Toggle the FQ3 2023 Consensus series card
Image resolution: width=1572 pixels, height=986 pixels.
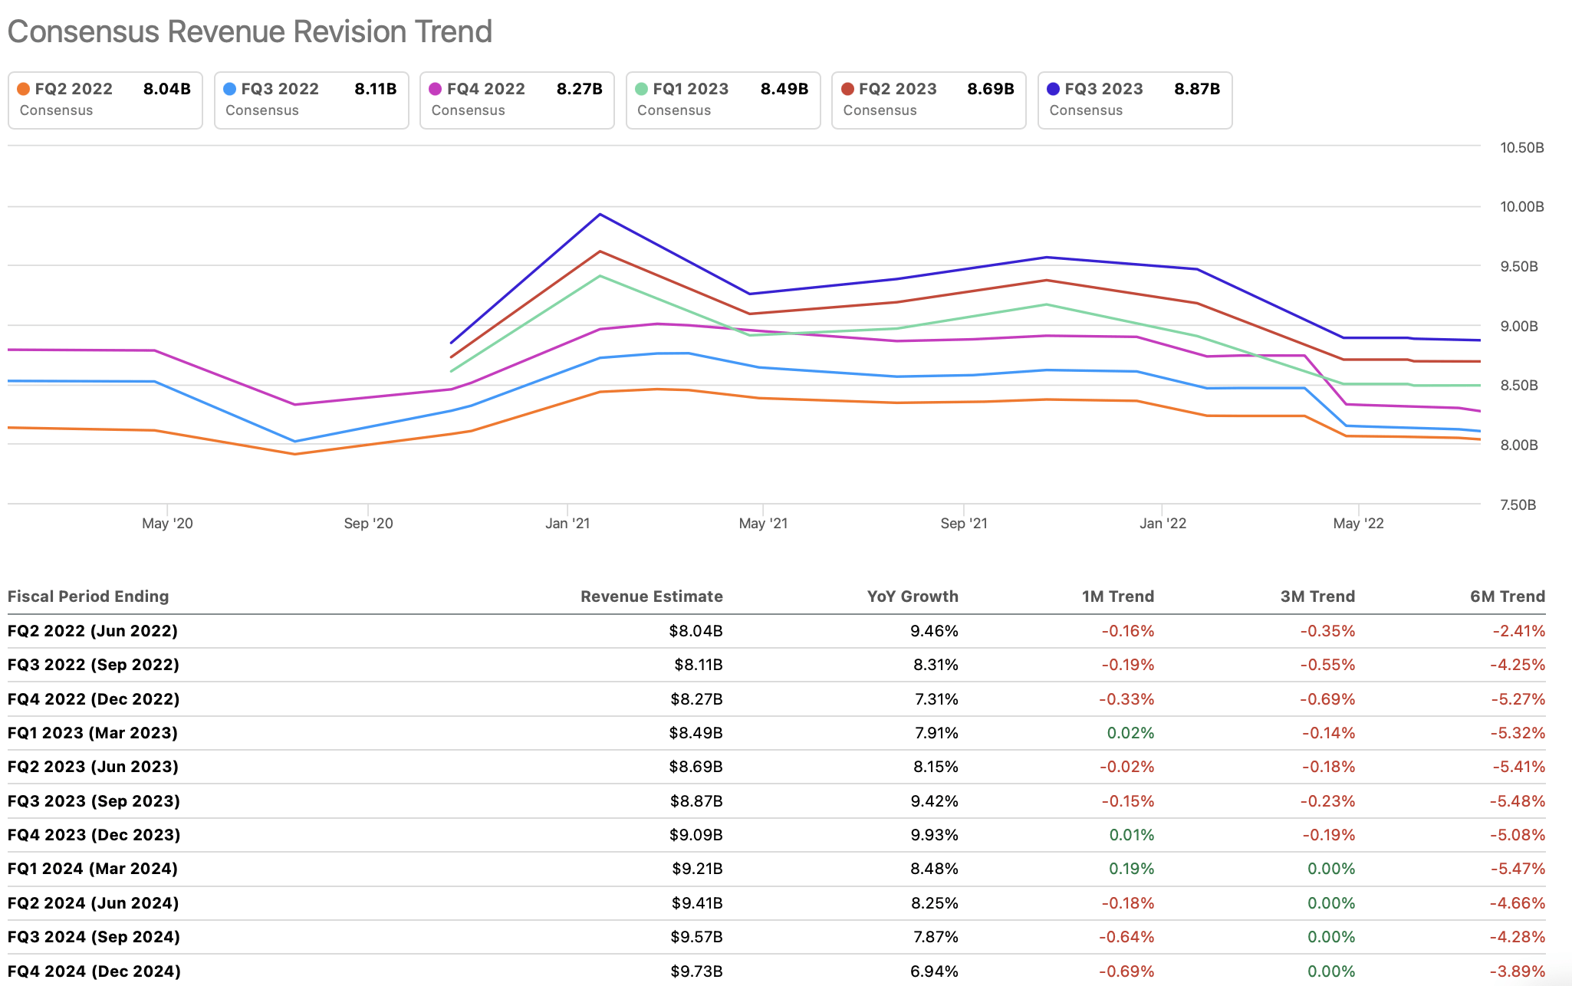click(x=1135, y=100)
